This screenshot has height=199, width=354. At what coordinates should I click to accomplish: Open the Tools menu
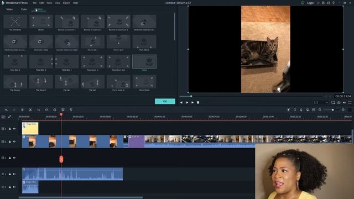pyautogui.click(x=49, y=3)
